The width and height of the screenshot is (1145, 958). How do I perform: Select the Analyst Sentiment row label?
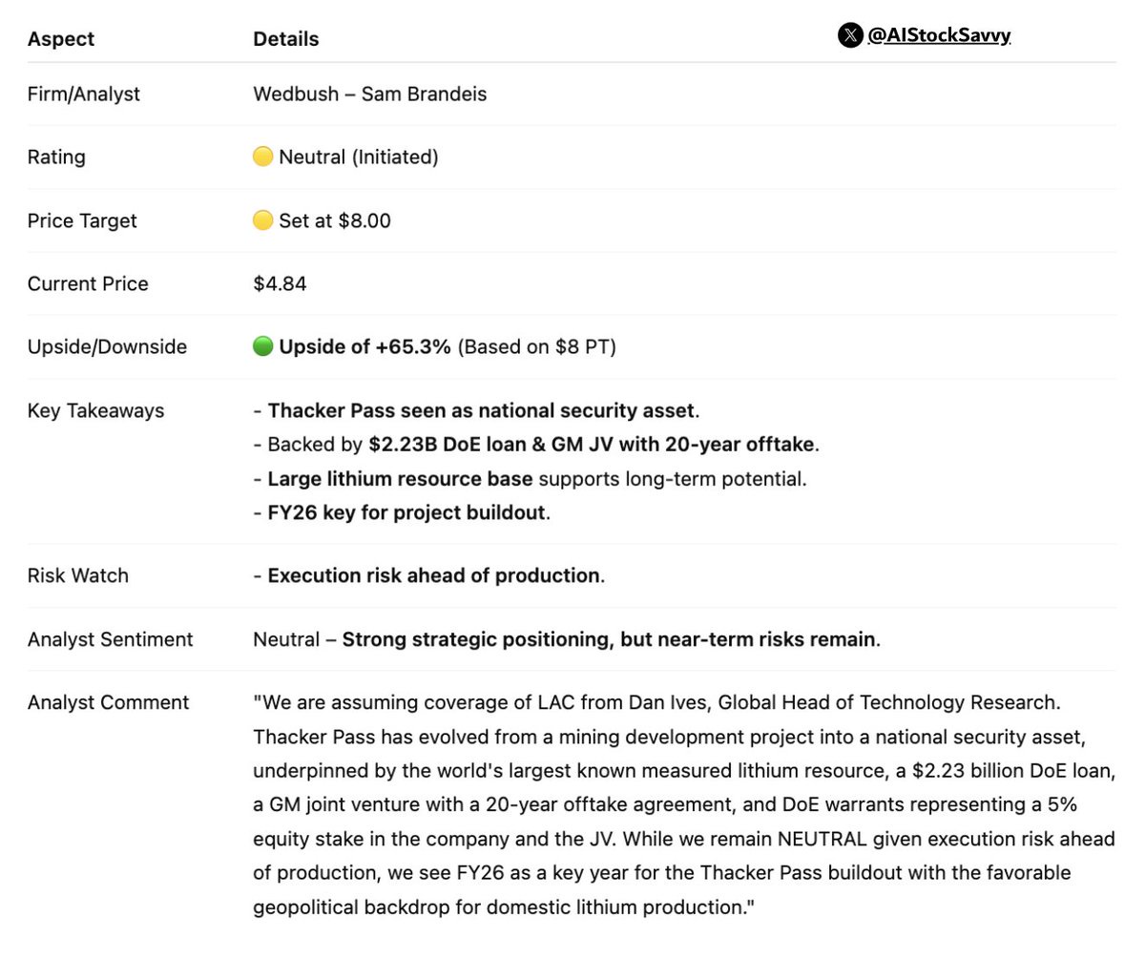coord(110,639)
